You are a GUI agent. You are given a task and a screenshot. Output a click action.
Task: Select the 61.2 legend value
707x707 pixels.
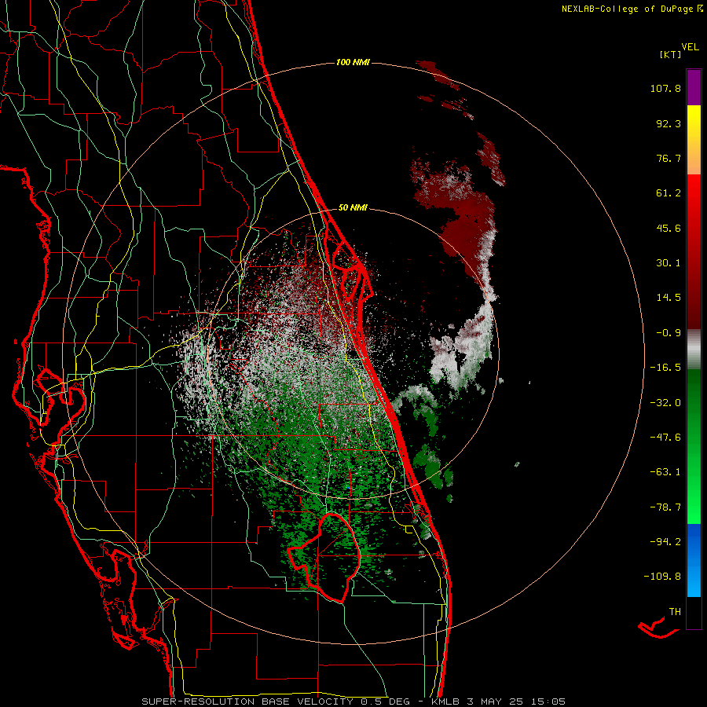[669, 193]
